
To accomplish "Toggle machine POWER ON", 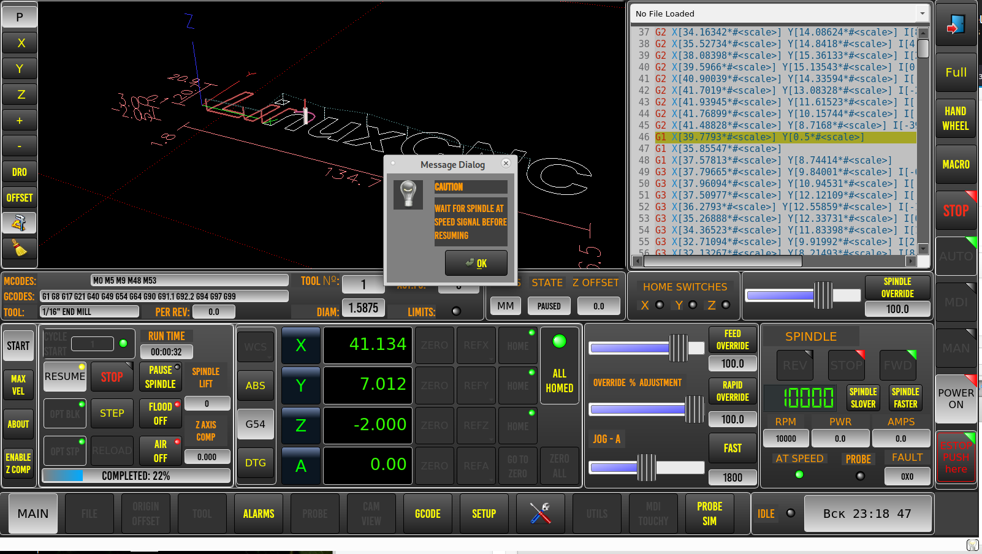I will pos(956,399).
